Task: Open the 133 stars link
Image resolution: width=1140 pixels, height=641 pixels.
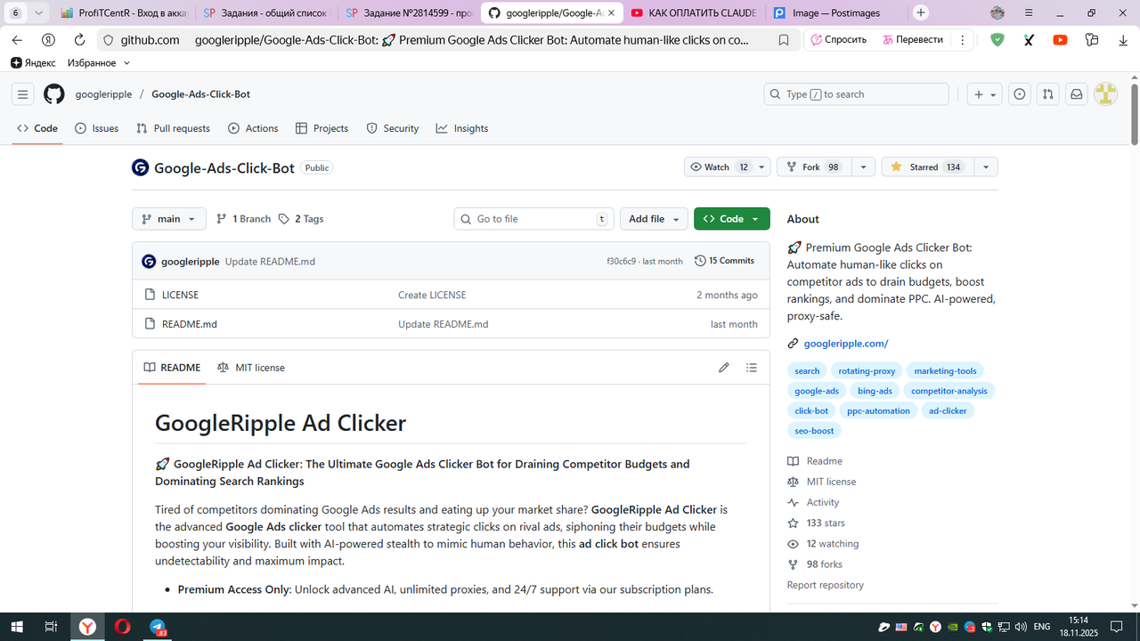Action: (817, 523)
